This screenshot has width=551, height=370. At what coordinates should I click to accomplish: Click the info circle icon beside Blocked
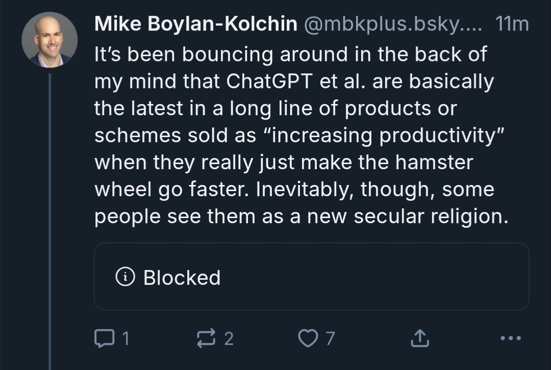(126, 277)
